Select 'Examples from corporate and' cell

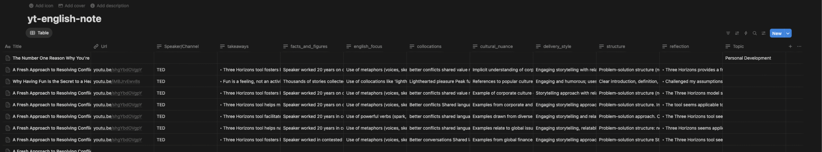[x=502, y=105]
